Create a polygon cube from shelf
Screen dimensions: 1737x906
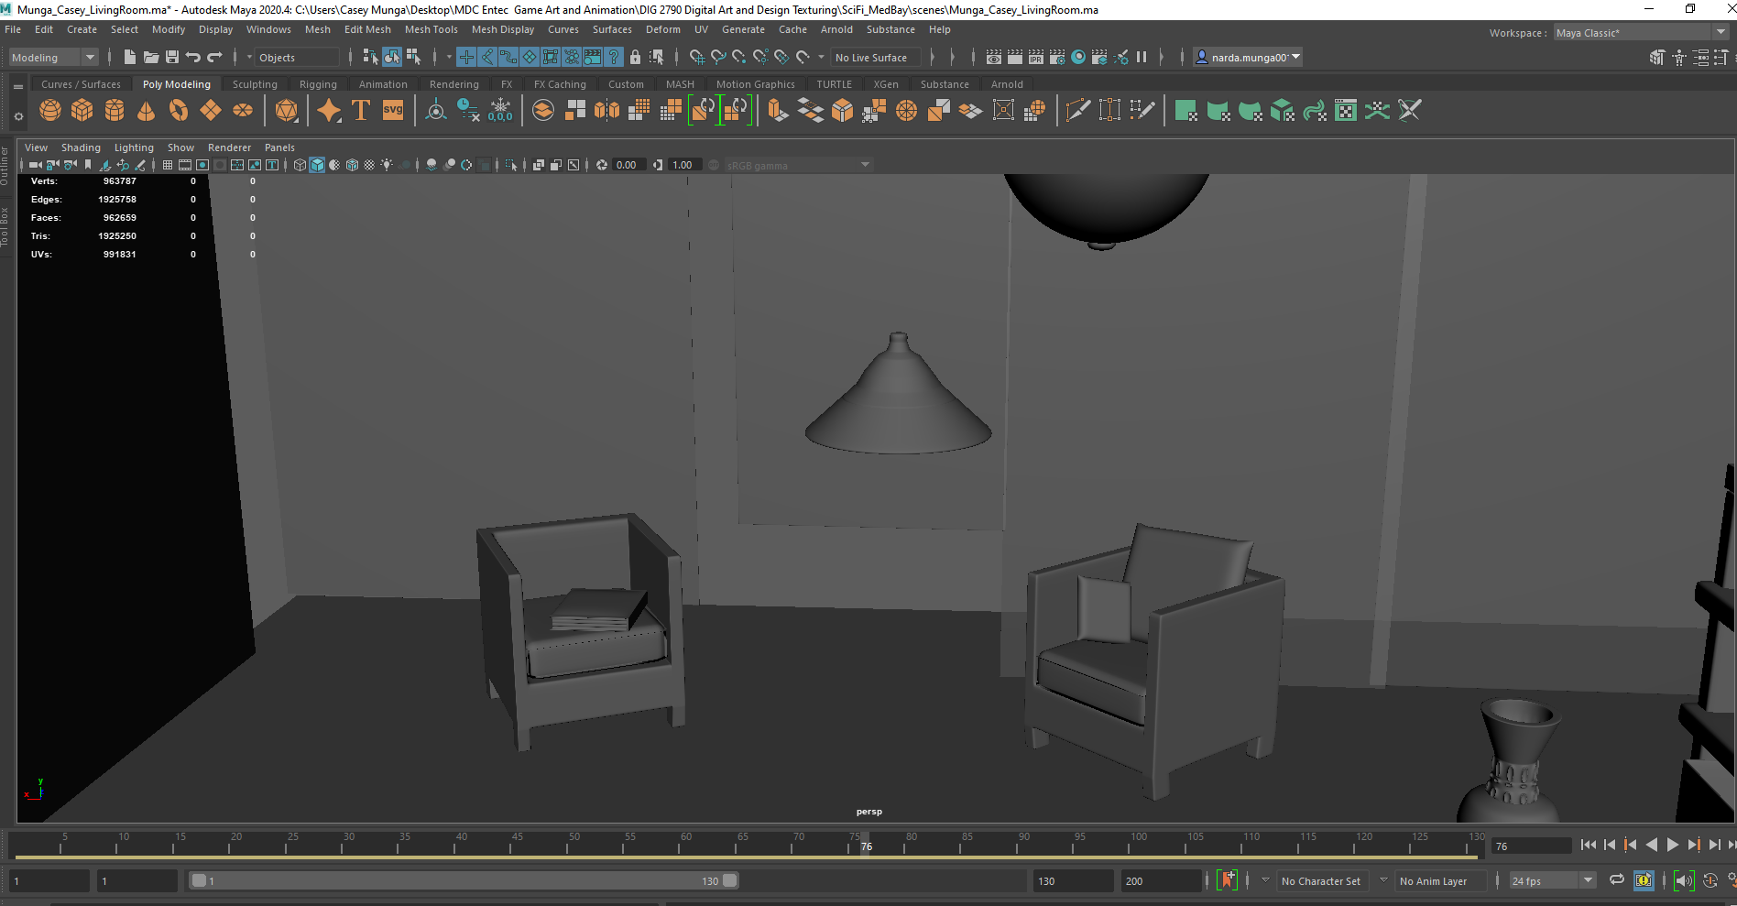[82, 111]
